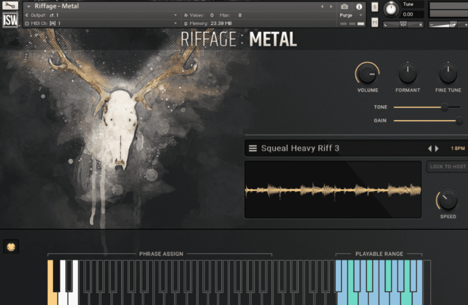The width and height of the screenshot is (468, 305).
Task: Click the Output routing icon
Action: [x=27, y=15]
